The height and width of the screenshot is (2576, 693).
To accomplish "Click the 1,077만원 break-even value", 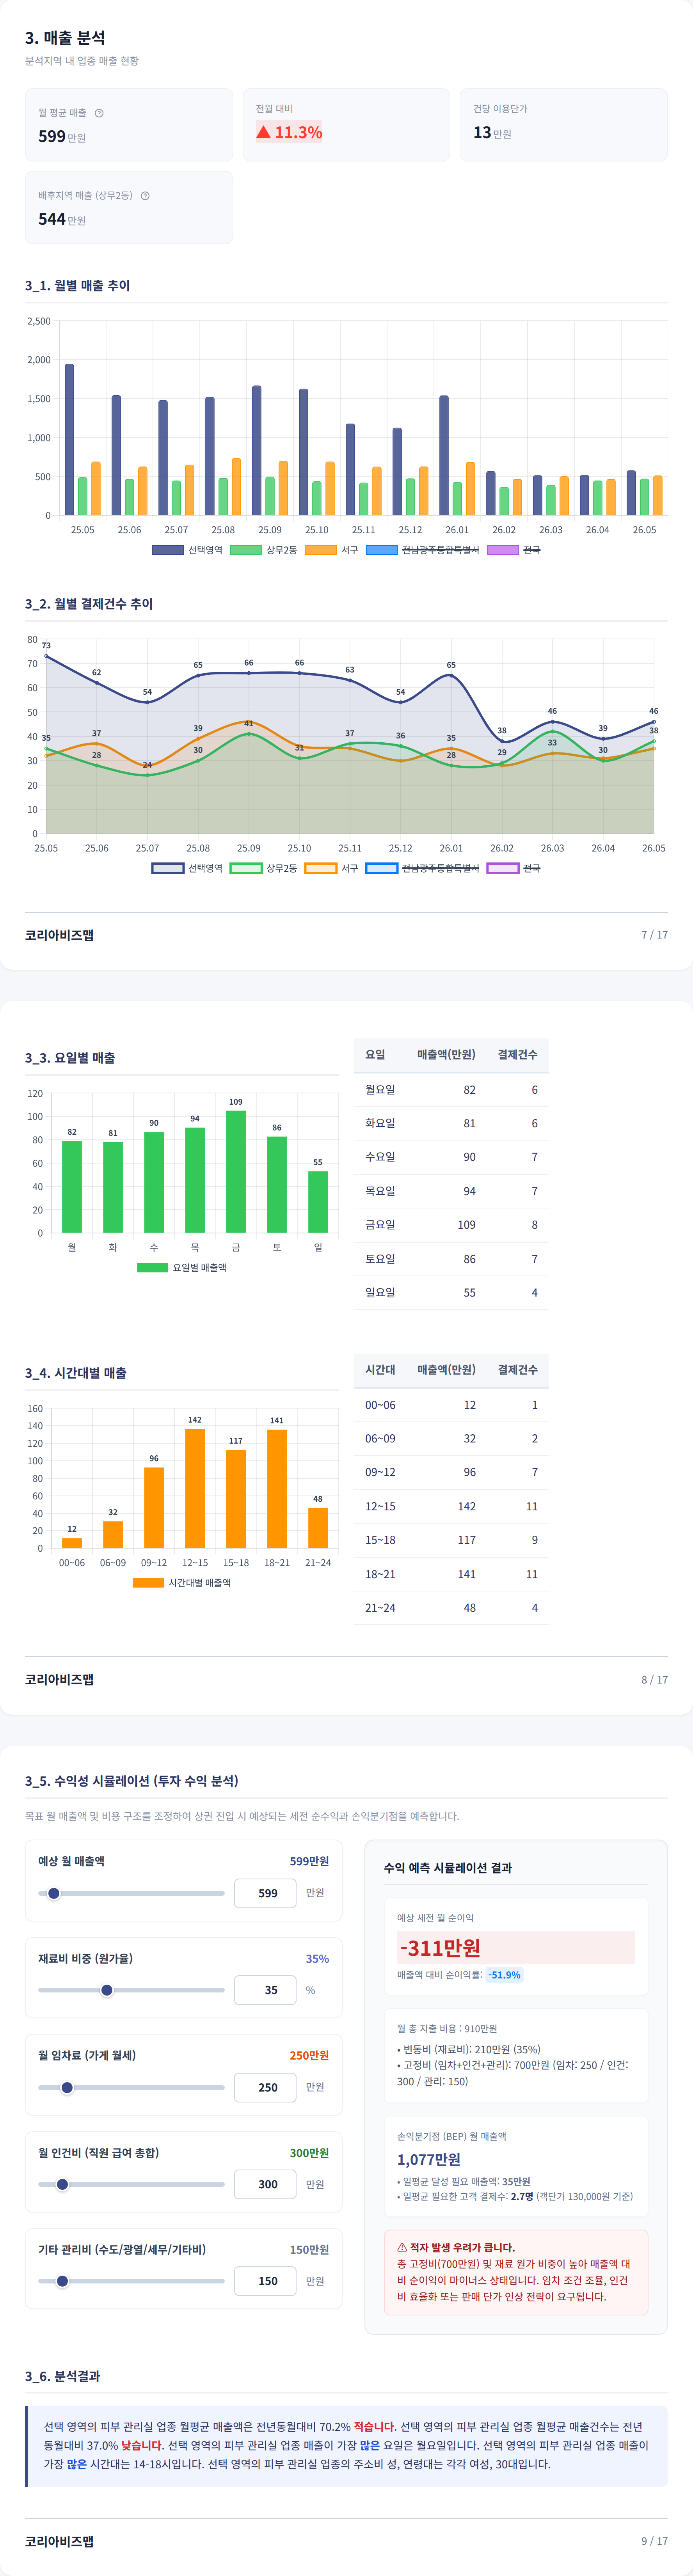I will click(x=429, y=2159).
